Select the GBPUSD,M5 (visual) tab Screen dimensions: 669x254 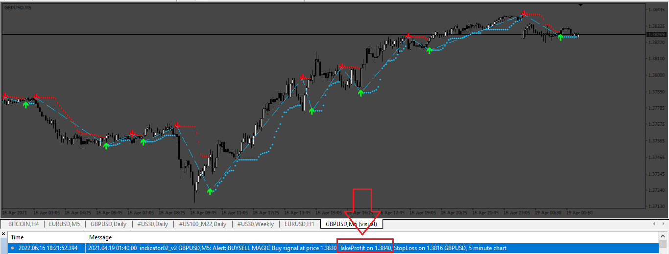coord(352,224)
